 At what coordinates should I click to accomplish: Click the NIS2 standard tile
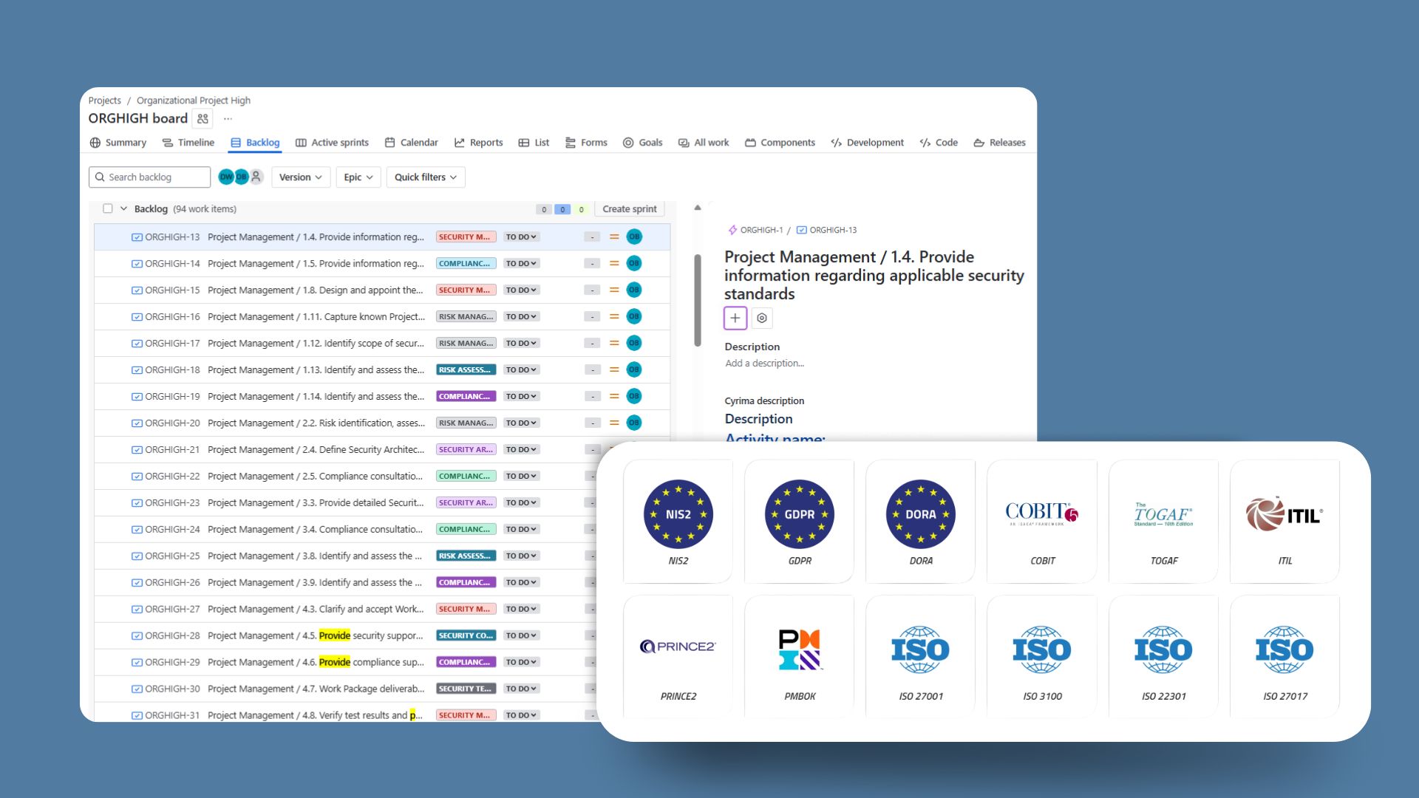678,522
